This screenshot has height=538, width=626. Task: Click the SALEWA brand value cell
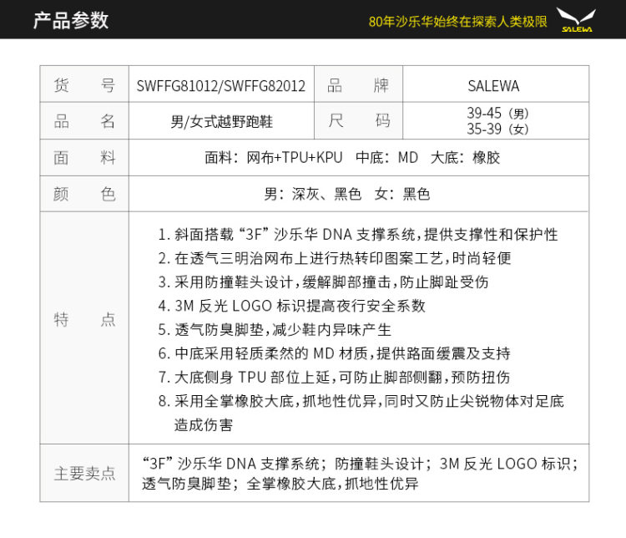click(496, 84)
